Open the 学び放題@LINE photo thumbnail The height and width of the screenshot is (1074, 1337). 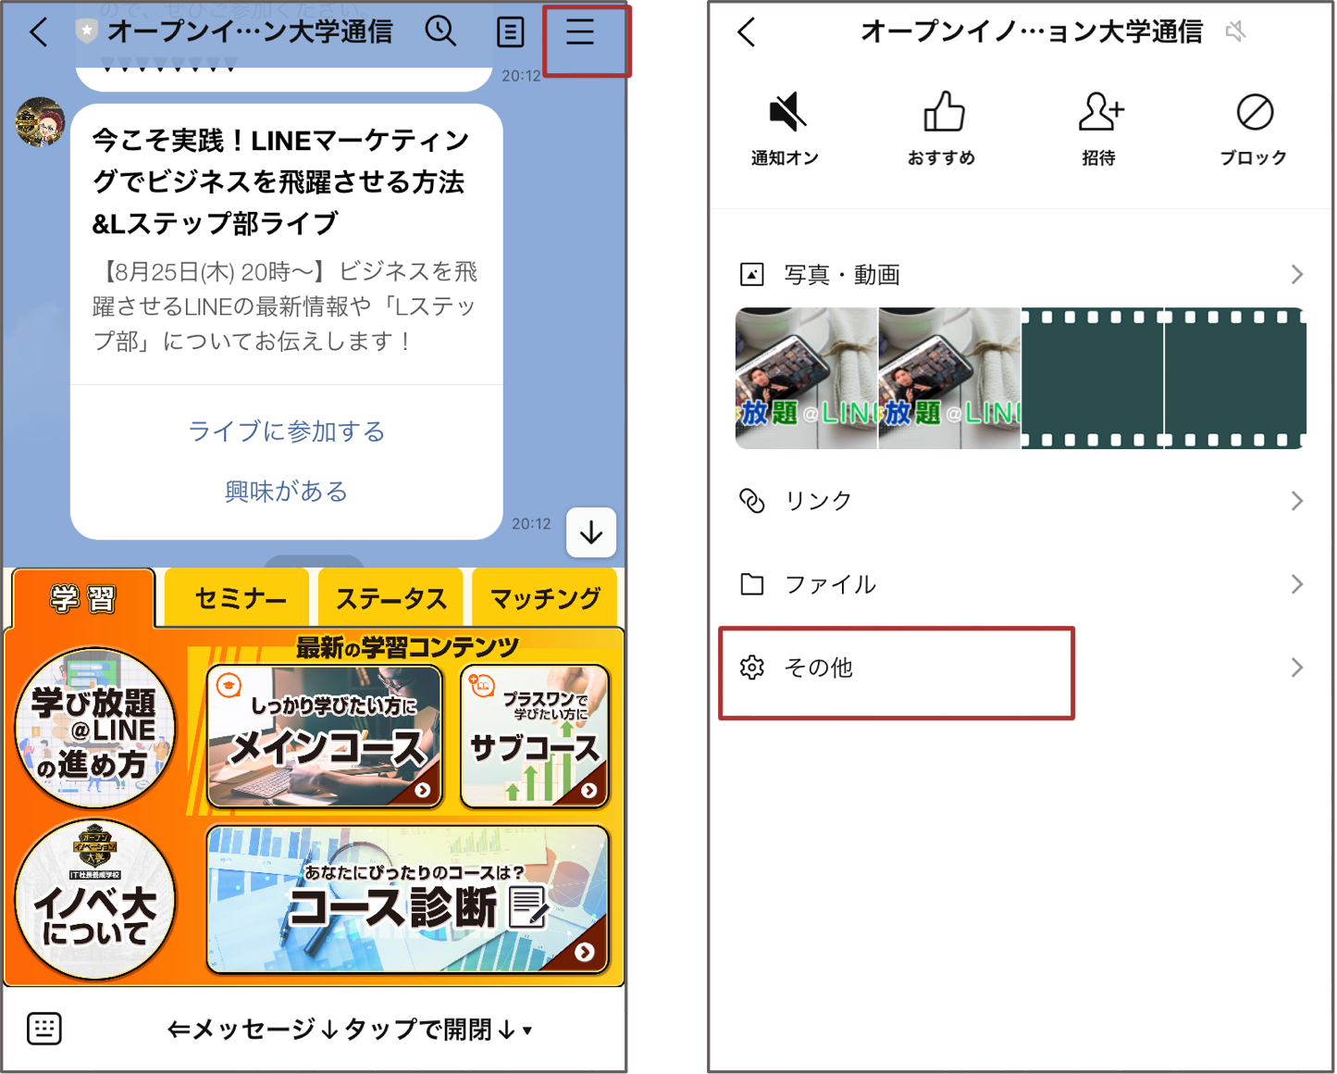[806, 377]
